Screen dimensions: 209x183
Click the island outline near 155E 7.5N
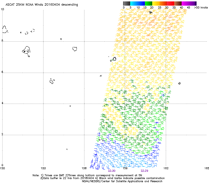(75, 49)
